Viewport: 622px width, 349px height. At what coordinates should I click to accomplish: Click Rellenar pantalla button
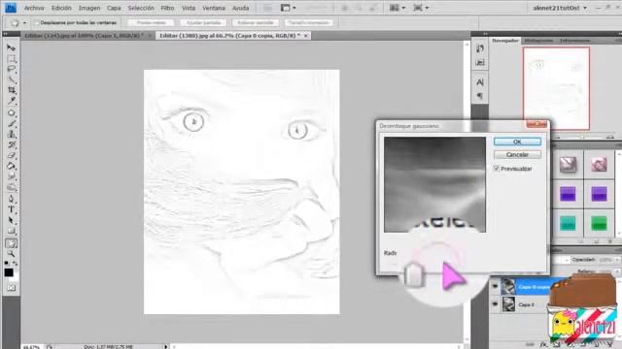coord(255,23)
